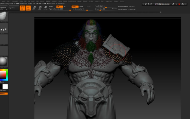The width and height of the screenshot is (190, 119).
Task: Stop recording with the red square
Action: point(179,4)
